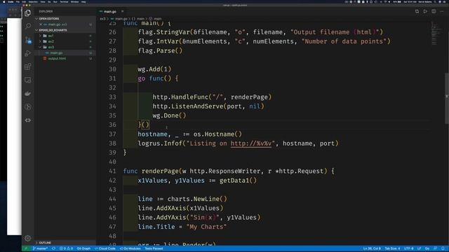Click the Go language mode indicator
The image size is (449, 252).
(x=427, y=248)
